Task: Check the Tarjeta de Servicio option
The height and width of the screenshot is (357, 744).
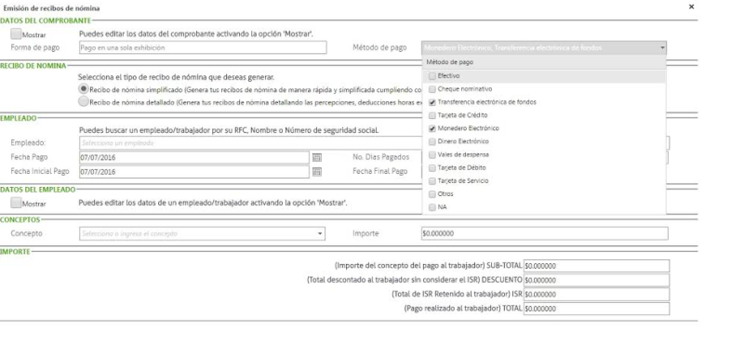Action: 432,181
